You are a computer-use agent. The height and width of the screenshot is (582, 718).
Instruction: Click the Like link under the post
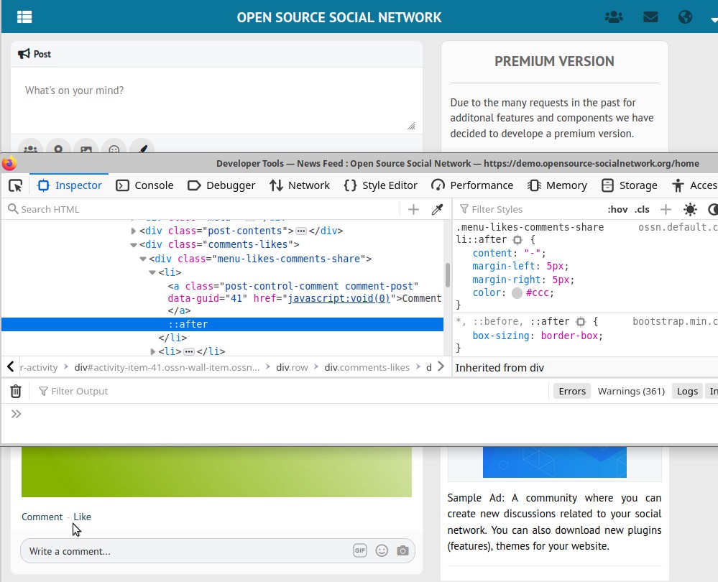(x=82, y=517)
